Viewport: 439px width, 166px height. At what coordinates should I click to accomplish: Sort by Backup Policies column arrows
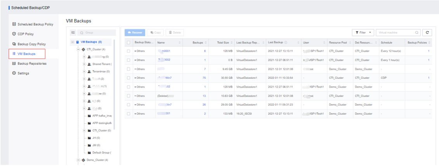(x=429, y=43)
